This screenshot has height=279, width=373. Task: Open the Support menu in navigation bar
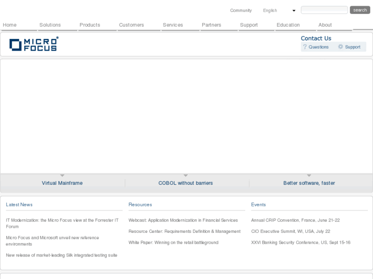[x=249, y=25]
